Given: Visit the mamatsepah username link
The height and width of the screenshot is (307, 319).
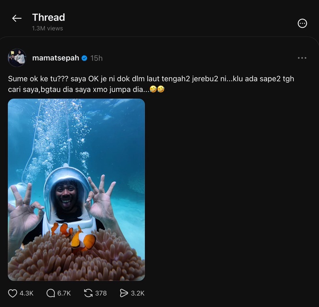Looking at the screenshot, I should (56, 58).
